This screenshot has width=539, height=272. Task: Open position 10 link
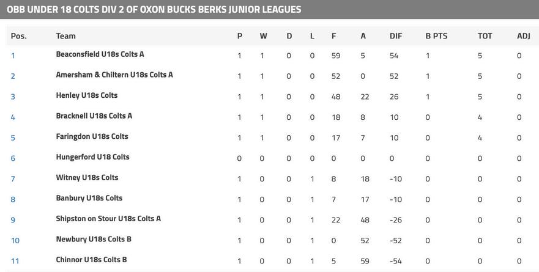[15, 241]
